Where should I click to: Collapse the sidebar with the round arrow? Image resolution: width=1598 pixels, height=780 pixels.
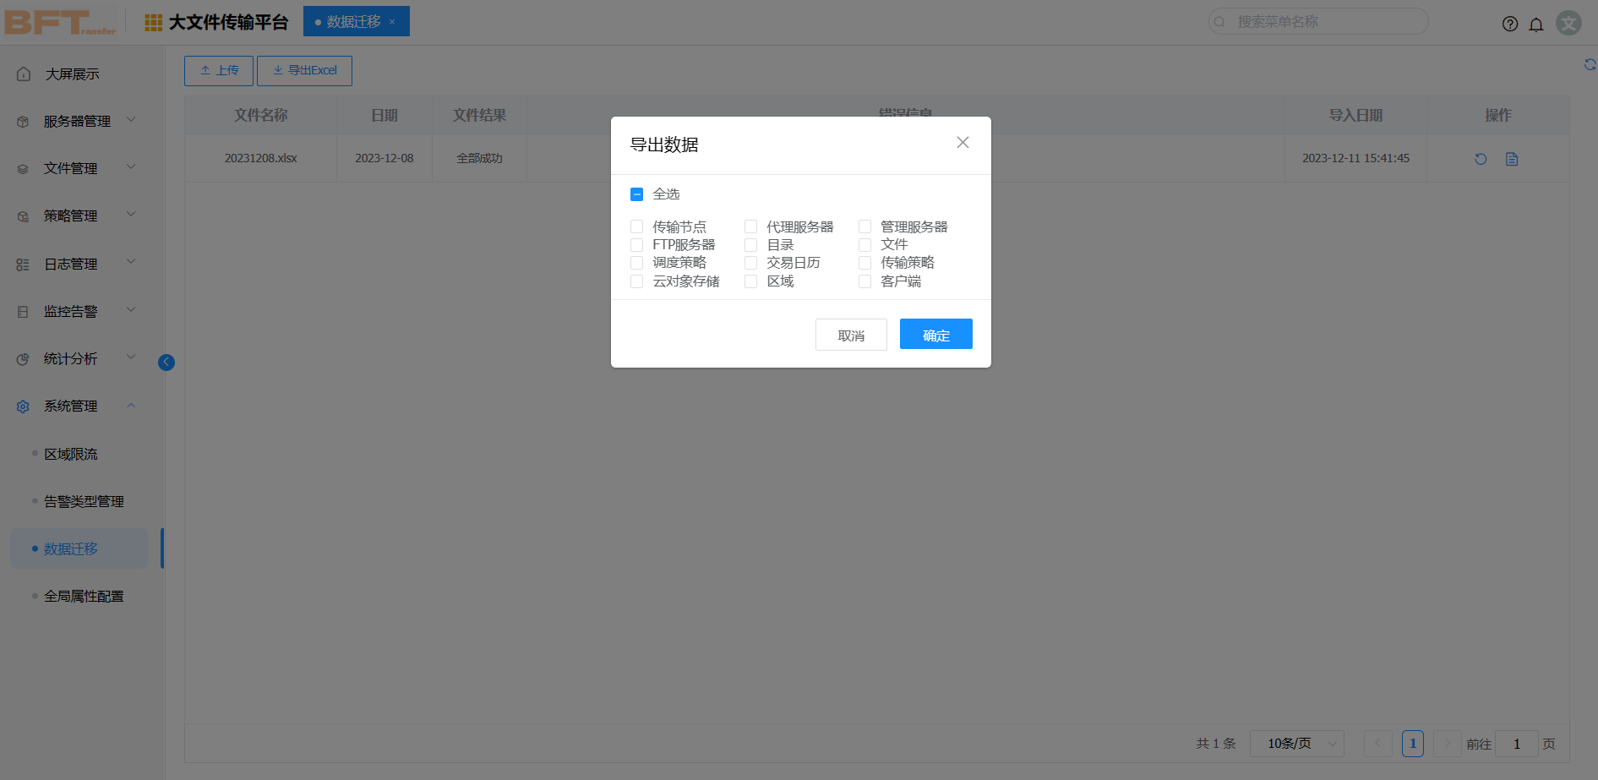tap(166, 363)
